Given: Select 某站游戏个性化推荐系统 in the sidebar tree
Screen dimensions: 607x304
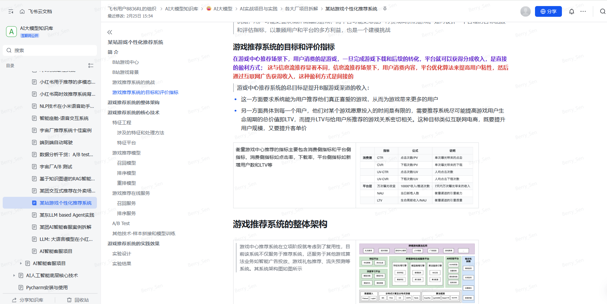Looking at the screenshot, I should click(x=50, y=203).
